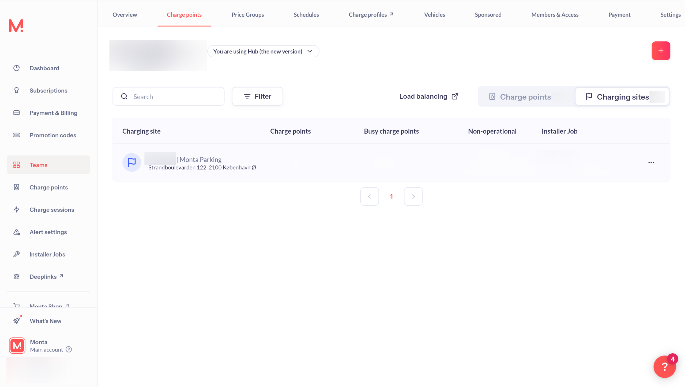This screenshot has width=685, height=387.
Task: Click the Search input field
Action: coord(169,96)
